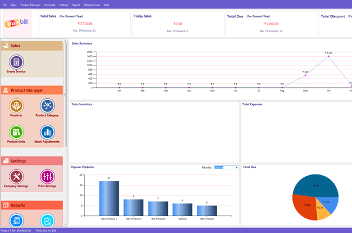Open the Report menu
Image resolution: width=352 pixels, height=233 pixels.
[76, 5]
